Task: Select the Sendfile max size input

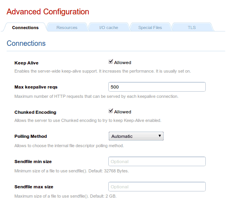Action: tap(157, 187)
